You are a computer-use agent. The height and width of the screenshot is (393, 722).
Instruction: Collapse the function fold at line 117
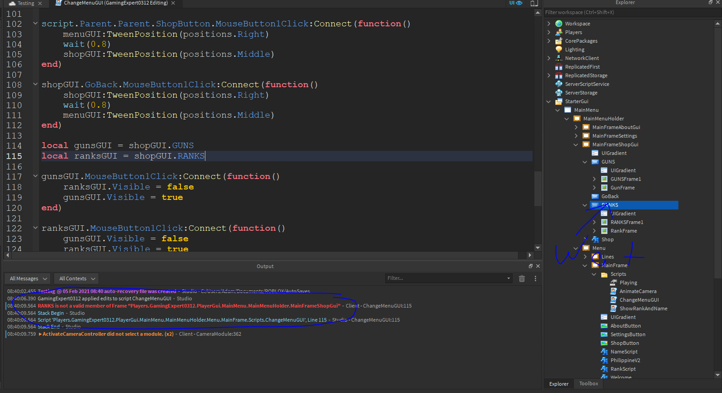[x=35, y=176]
